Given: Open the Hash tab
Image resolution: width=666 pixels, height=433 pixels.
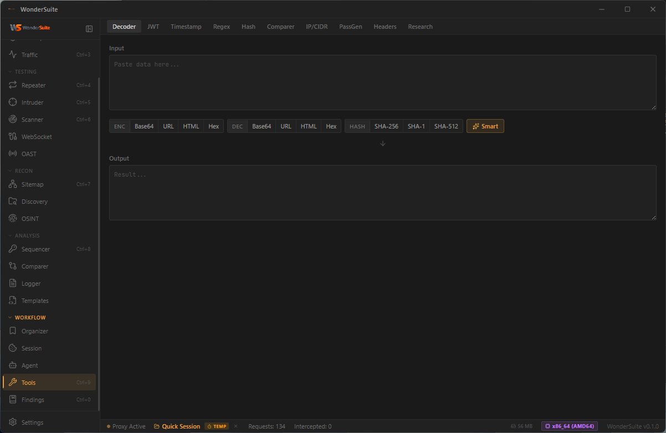Looking at the screenshot, I should pyautogui.click(x=248, y=27).
